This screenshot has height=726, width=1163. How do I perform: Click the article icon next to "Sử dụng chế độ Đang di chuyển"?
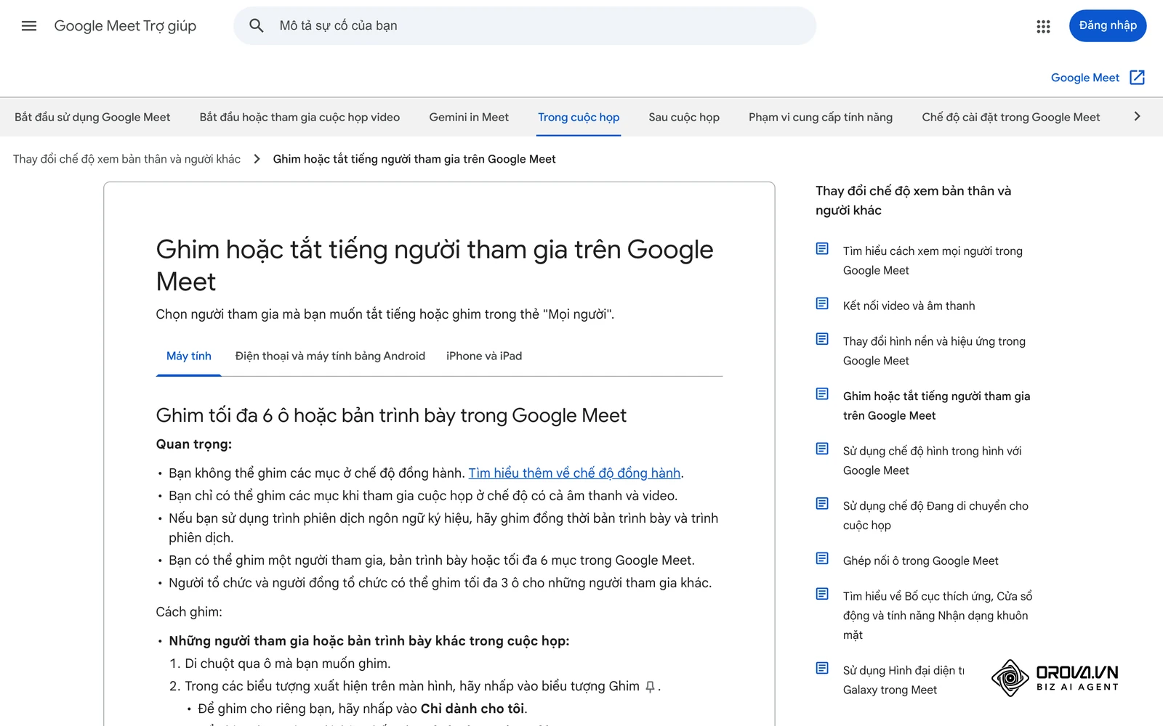tap(822, 504)
